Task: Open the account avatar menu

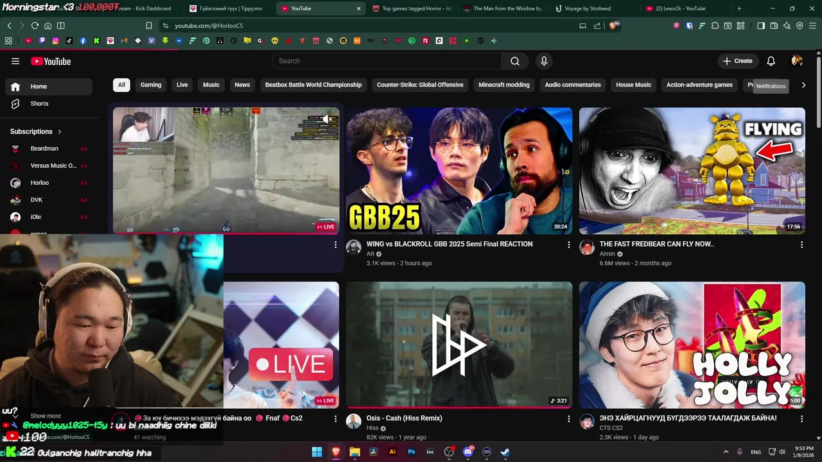Action: [797, 61]
